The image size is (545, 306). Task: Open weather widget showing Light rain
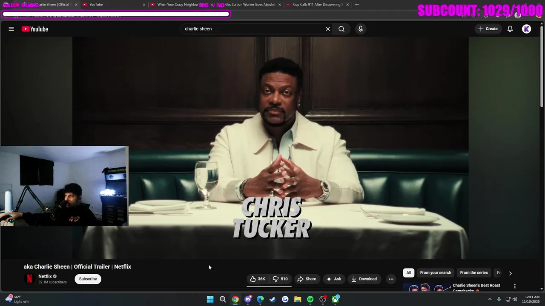pyautogui.click(x=17, y=299)
